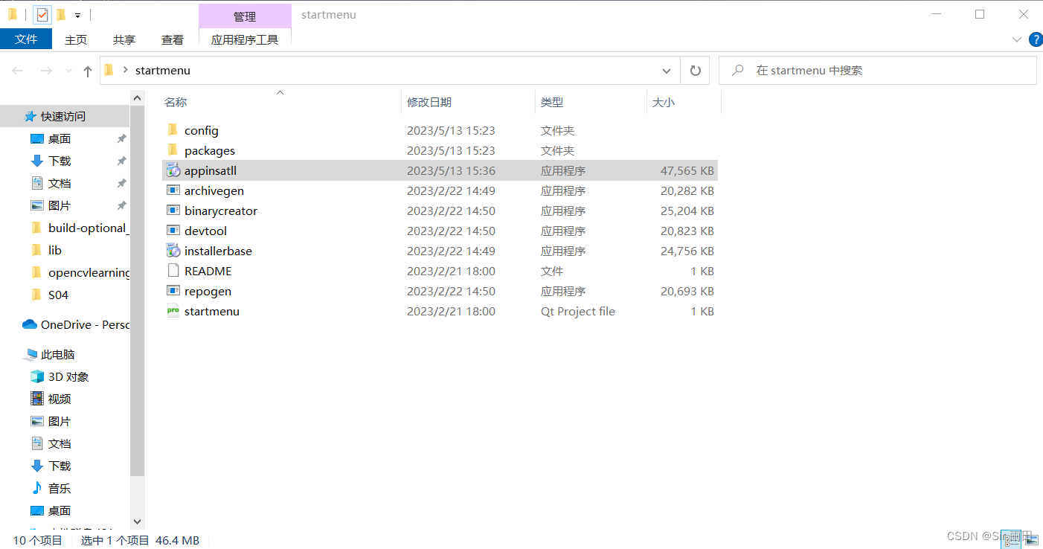The height and width of the screenshot is (549, 1043).
Task: Switch to the 查看 ribbon tab
Action: 172,39
